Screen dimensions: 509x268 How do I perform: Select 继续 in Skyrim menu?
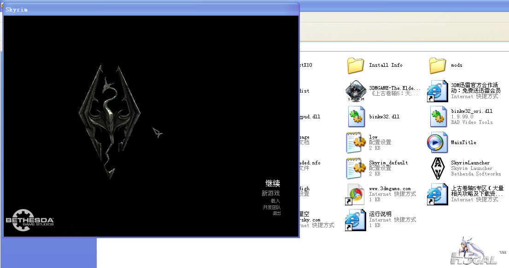coord(273,183)
